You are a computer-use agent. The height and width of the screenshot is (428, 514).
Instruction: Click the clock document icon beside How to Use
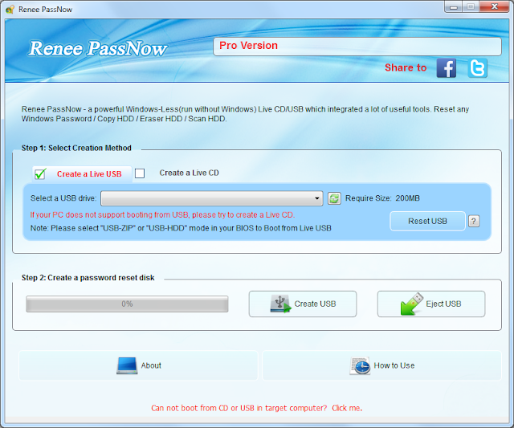tap(360, 365)
